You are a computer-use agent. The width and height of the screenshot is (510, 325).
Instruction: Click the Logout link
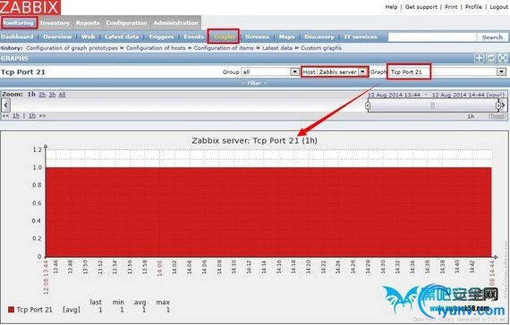coord(498,7)
